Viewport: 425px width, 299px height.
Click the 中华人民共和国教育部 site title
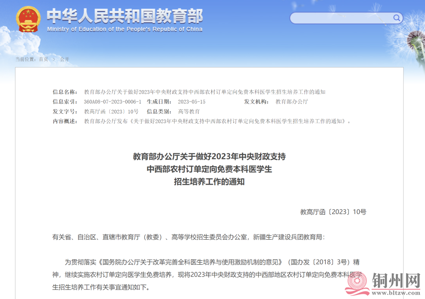pyautogui.click(x=125, y=16)
